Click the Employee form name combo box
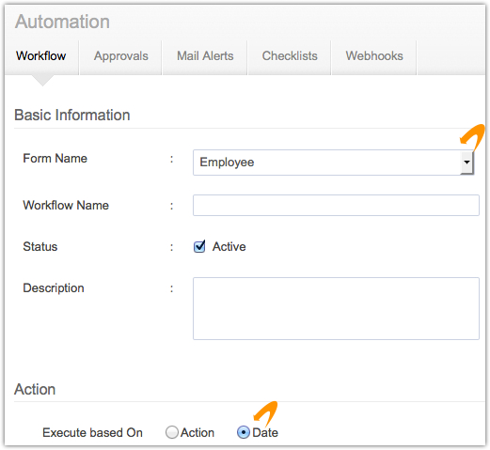Screen dimensions: 490x450 pyautogui.click(x=333, y=163)
